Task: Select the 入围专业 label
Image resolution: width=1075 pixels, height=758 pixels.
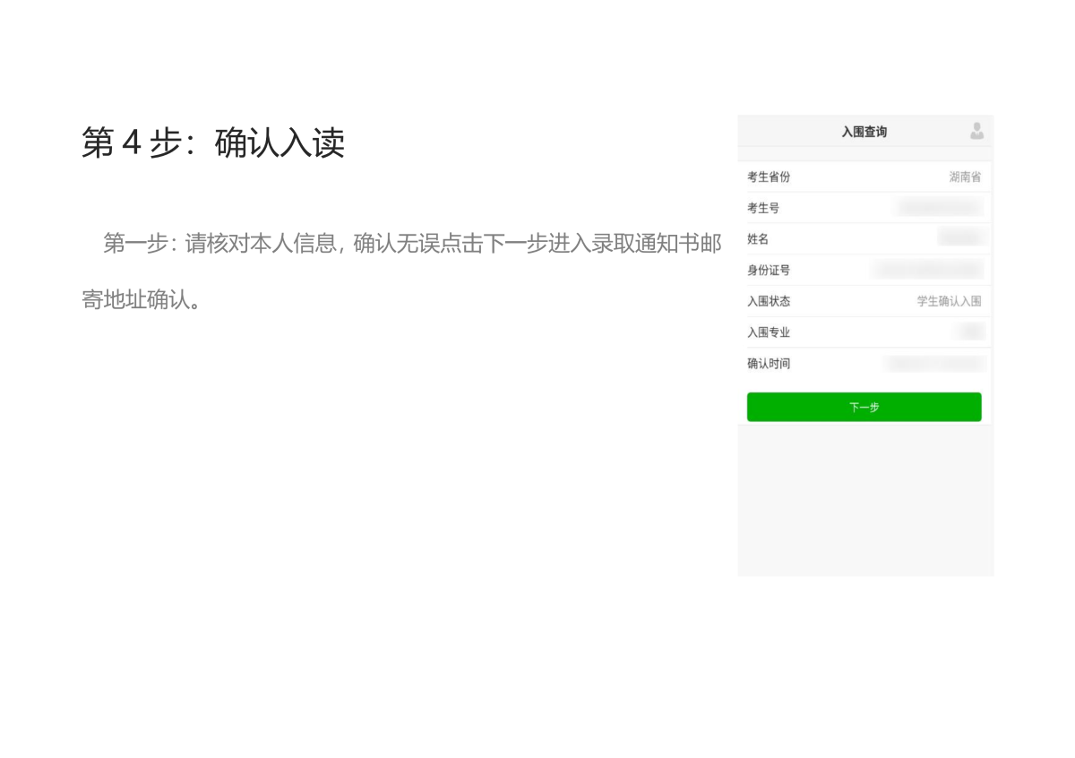Action: click(x=769, y=332)
